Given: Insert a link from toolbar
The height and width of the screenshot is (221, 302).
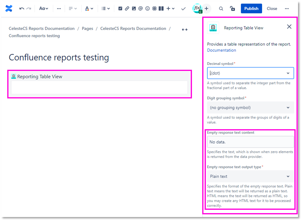Looking at the screenshot, I should 127,9.
